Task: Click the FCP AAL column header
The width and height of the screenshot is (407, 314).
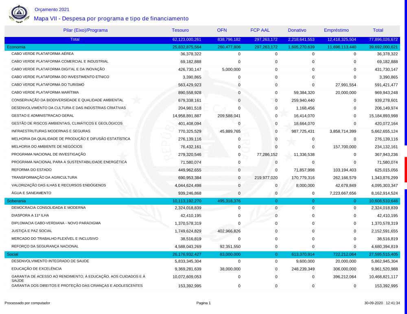Action: click(260, 30)
